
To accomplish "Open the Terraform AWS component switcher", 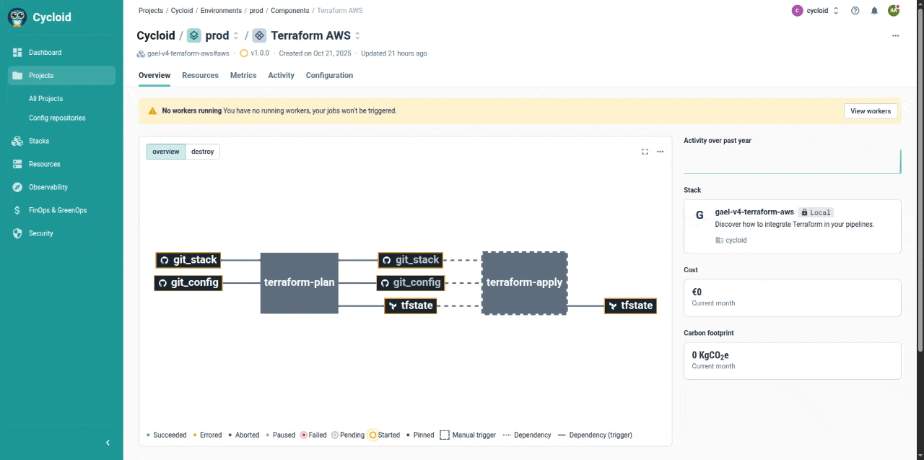I will tap(357, 36).
